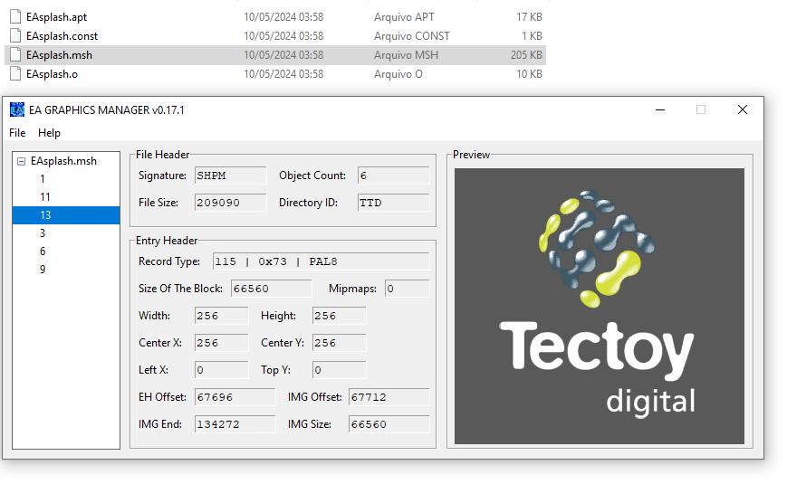The height and width of the screenshot is (484, 787).
Task: Open the Help menu
Action: click(49, 133)
